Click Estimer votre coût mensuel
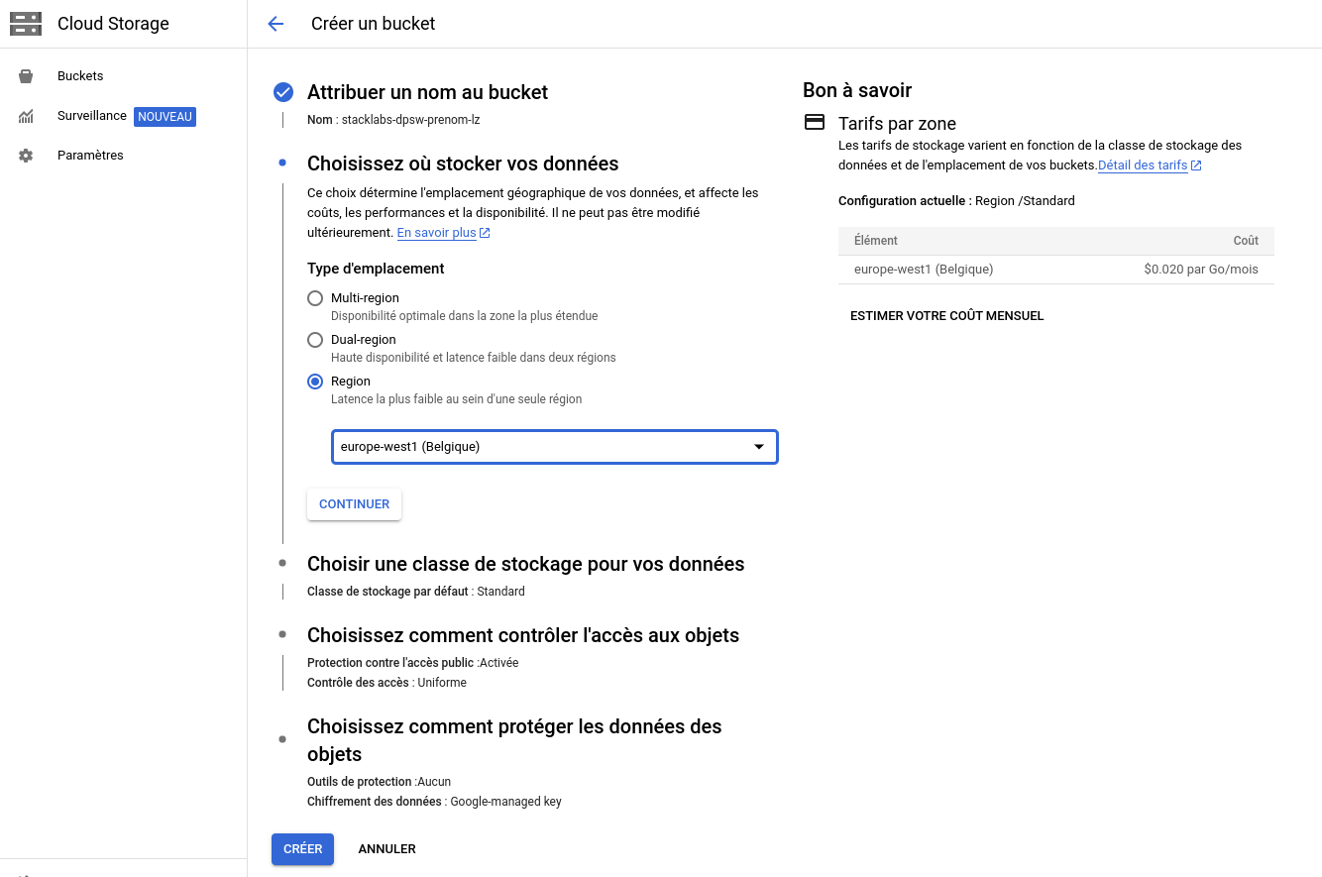The width and height of the screenshot is (1322, 877). tap(946, 316)
